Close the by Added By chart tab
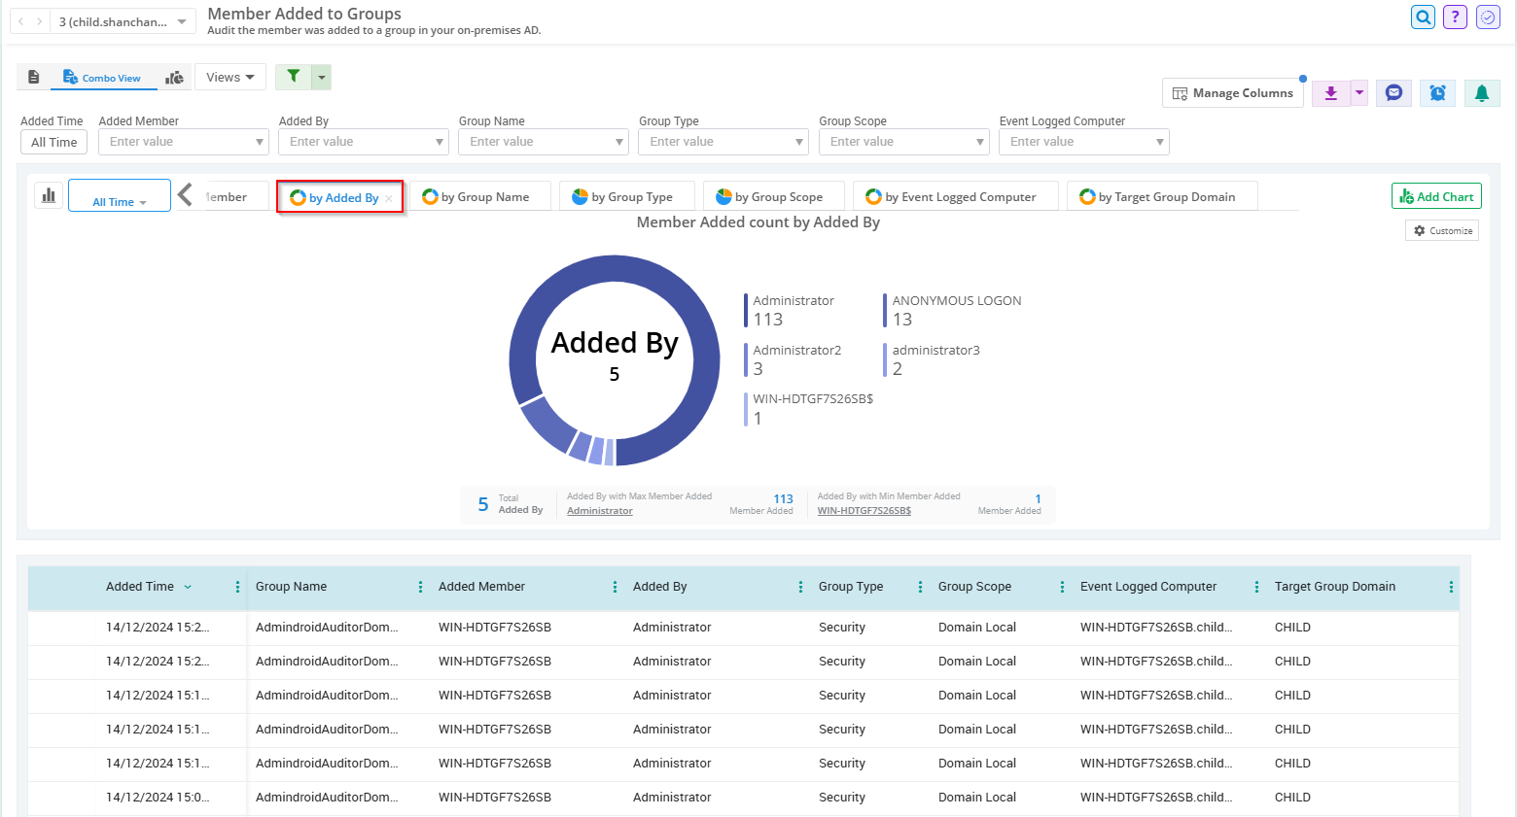This screenshot has width=1517, height=817. pos(389,198)
